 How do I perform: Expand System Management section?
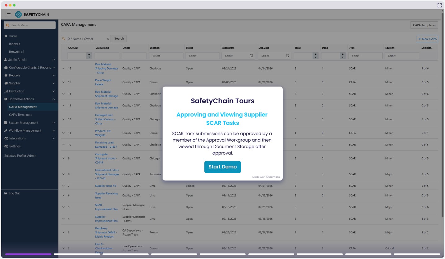click(x=29, y=123)
